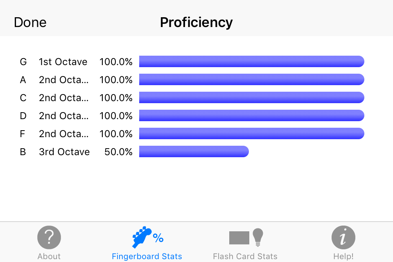This screenshot has height=262, width=393.
Task: Select the C note row letter
Action: pos(23,98)
